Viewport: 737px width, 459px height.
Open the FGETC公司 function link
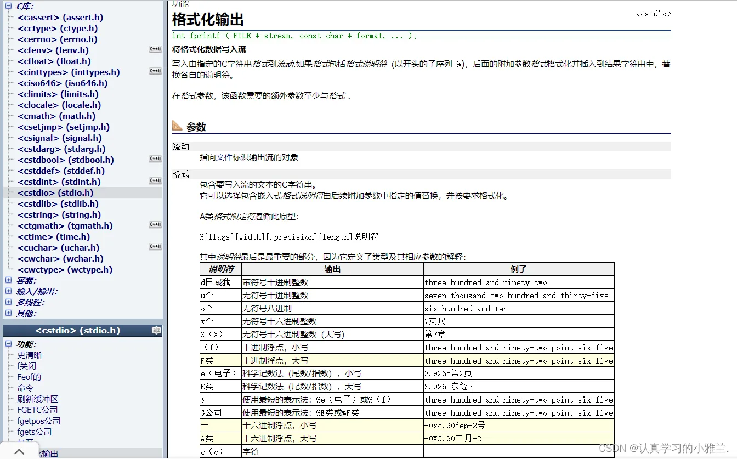pyautogui.click(x=37, y=410)
